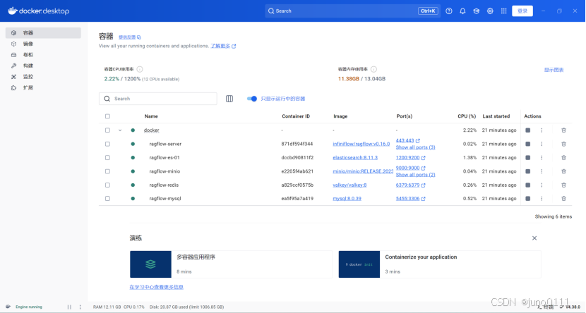Open more actions for docker group
The image size is (586, 313).
click(541, 130)
